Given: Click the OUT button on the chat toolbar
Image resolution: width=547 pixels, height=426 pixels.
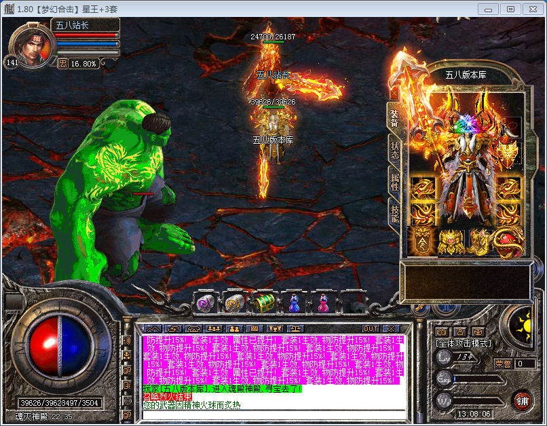Looking at the screenshot, I should click(x=370, y=329).
